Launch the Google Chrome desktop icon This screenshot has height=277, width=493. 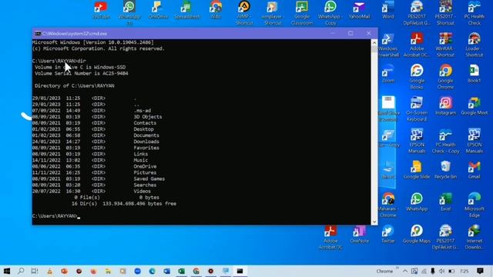(445, 77)
